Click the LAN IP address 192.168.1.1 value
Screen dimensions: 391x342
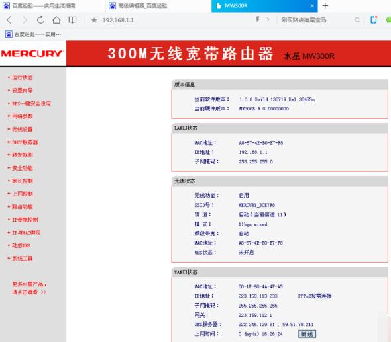click(x=253, y=152)
